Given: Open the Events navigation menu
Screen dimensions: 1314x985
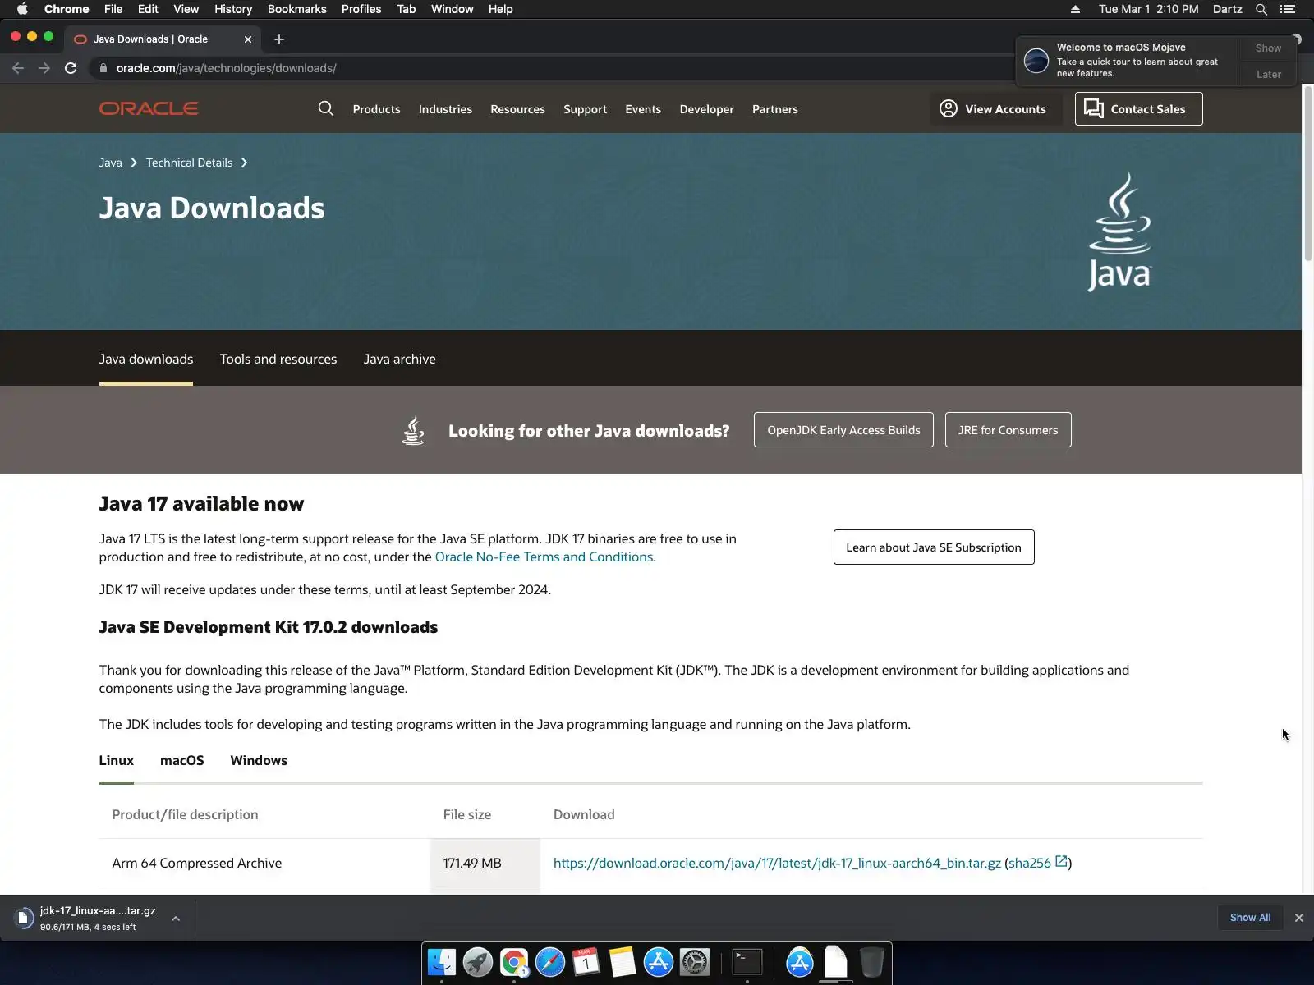Looking at the screenshot, I should (x=643, y=109).
